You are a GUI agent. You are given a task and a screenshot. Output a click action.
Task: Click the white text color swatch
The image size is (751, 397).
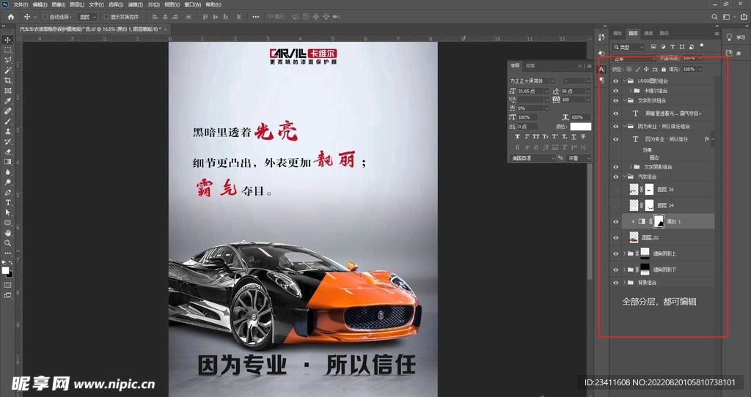click(x=581, y=127)
